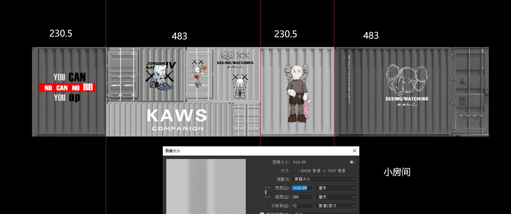Click the 小房间 label on the canvas
Image resolution: width=511 pixels, height=214 pixels.
(x=397, y=172)
